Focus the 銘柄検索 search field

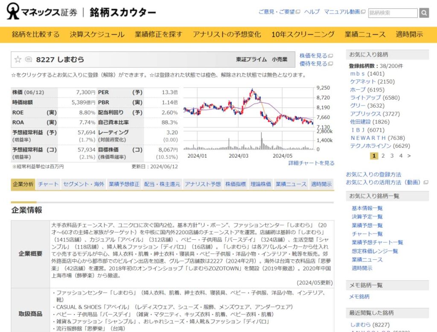coord(393,13)
